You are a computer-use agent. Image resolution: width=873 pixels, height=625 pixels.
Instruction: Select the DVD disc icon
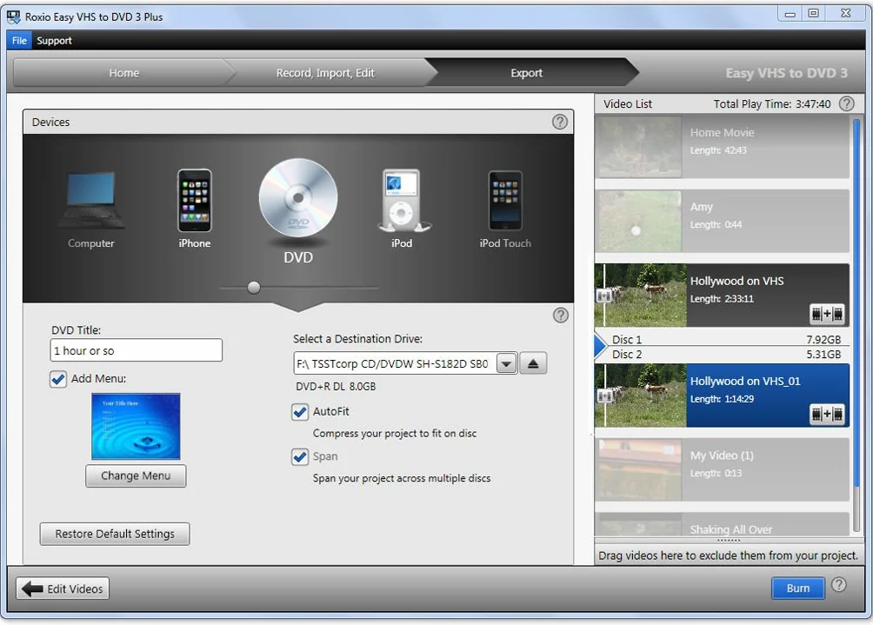pyautogui.click(x=298, y=198)
